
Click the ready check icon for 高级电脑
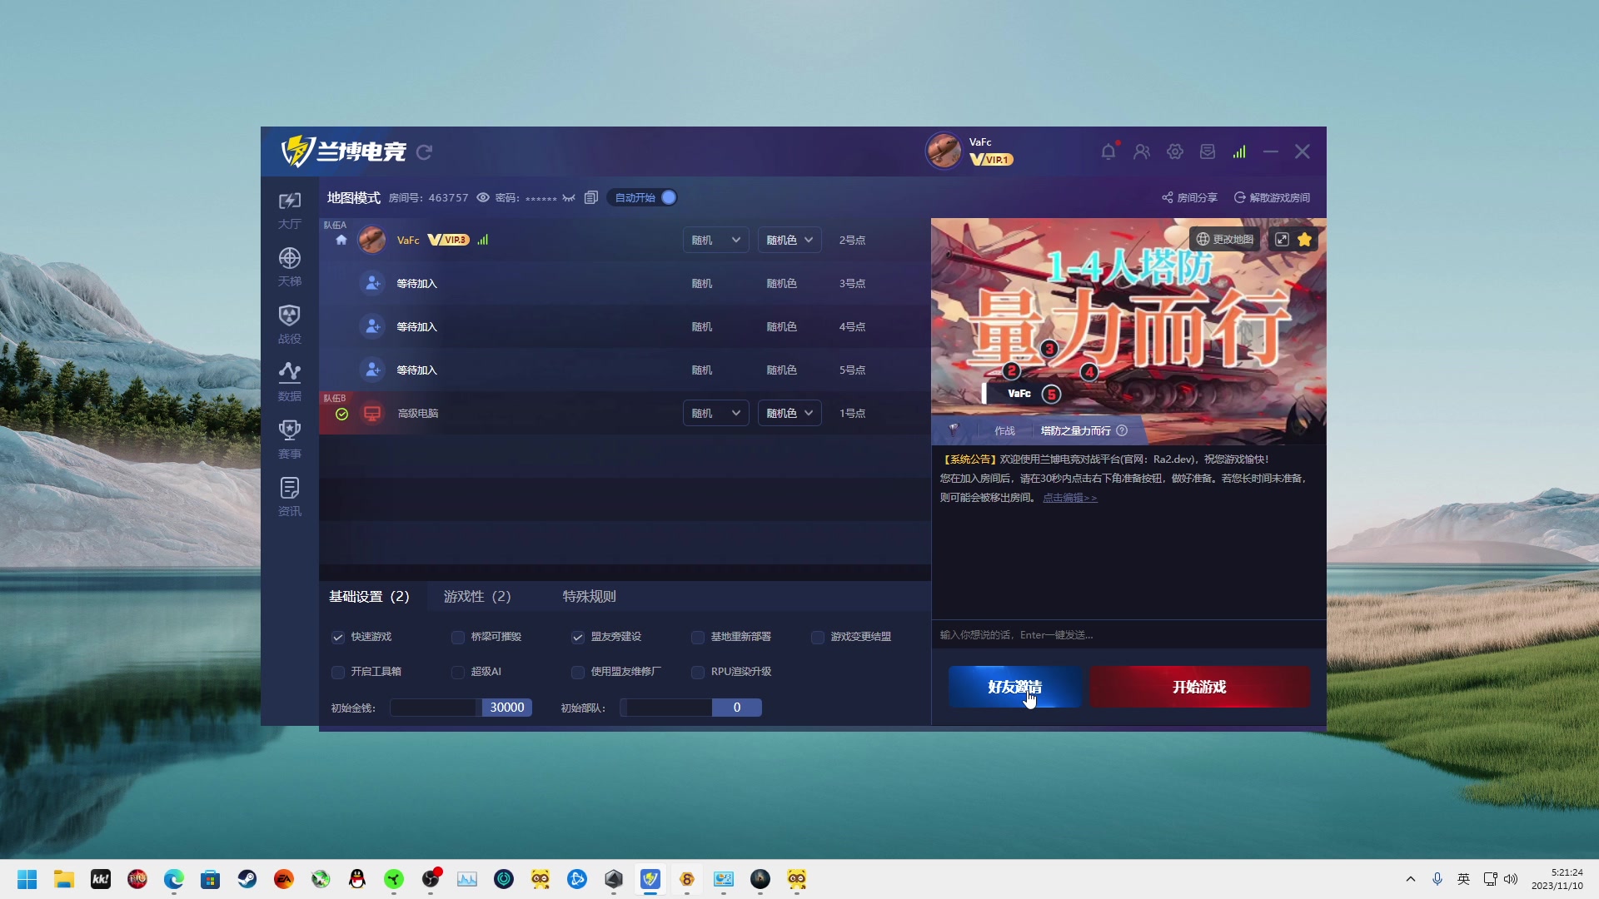pyautogui.click(x=341, y=414)
